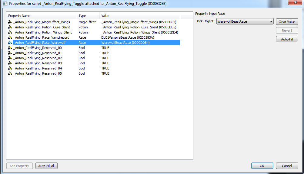Click the property icon beside _Anton_RealFlying_Reserved_04
The width and height of the screenshot is (304, 174).
click(x=10, y=68)
